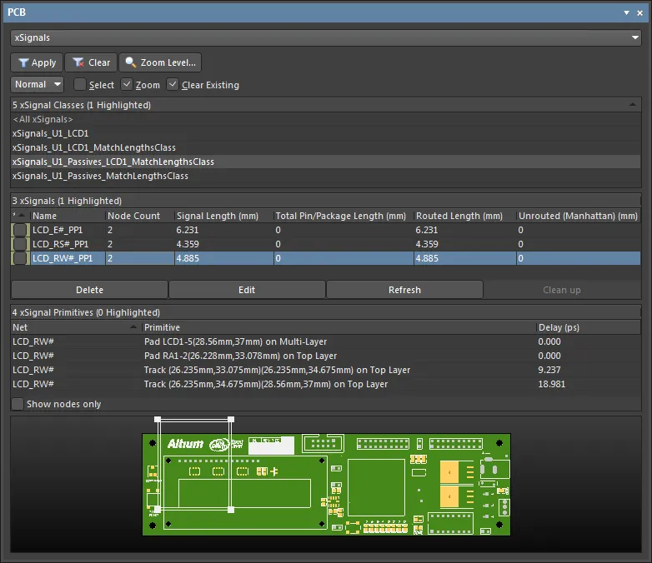
Task: Enable Show nodes only checkbox
Action: point(18,404)
